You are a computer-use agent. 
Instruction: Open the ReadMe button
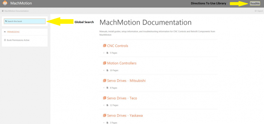(255, 3)
